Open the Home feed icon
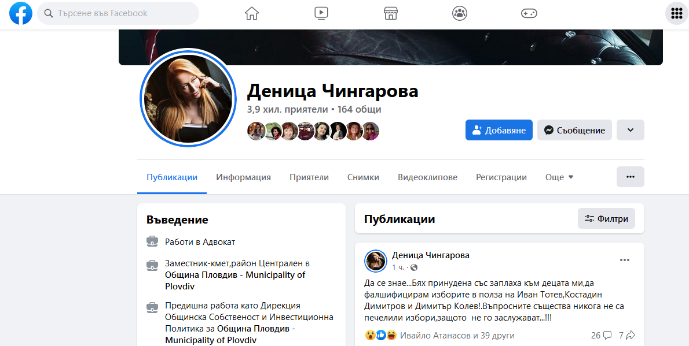 252,14
